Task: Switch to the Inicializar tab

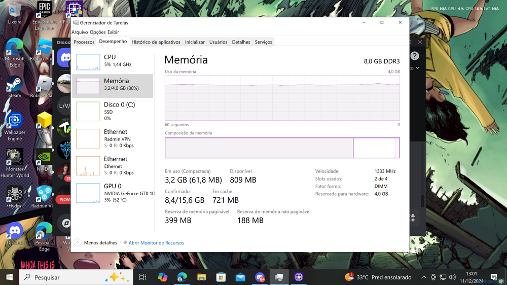Action: click(x=195, y=42)
